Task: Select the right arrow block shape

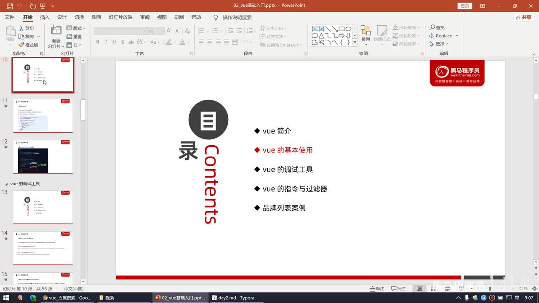Action: [x=342, y=35]
